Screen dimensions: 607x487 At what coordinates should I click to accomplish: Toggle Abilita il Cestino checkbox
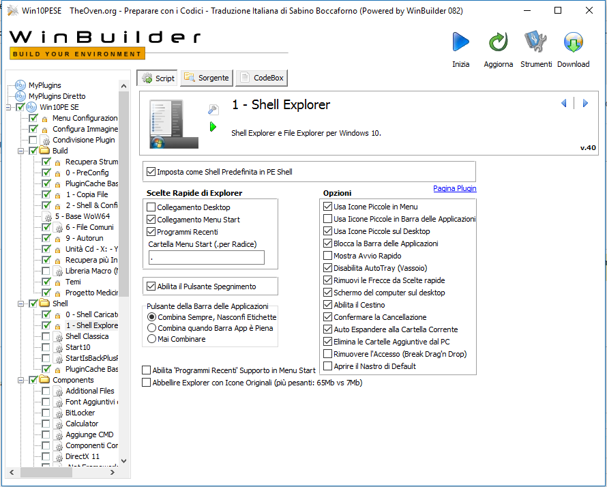click(x=327, y=305)
